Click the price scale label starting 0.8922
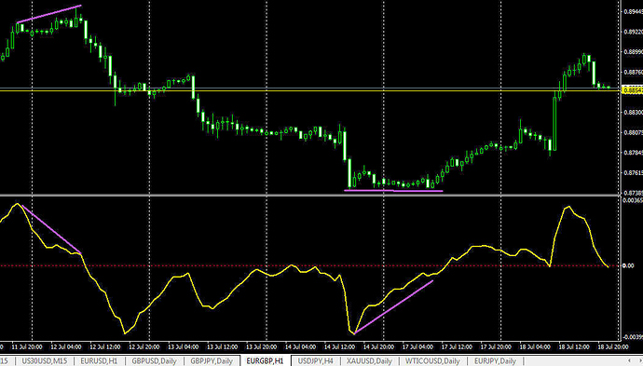643x366 pixels. tap(633, 32)
